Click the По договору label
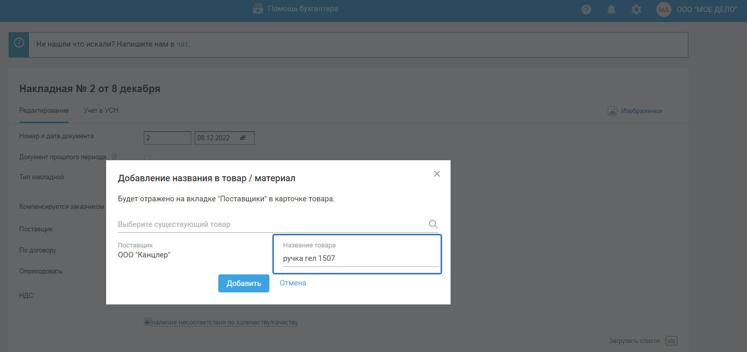Screen dimensions: 747x352 (x=38, y=250)
